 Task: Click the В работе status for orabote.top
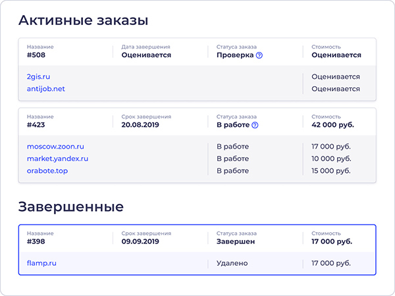pyautogui.click(x=233, y=170)
